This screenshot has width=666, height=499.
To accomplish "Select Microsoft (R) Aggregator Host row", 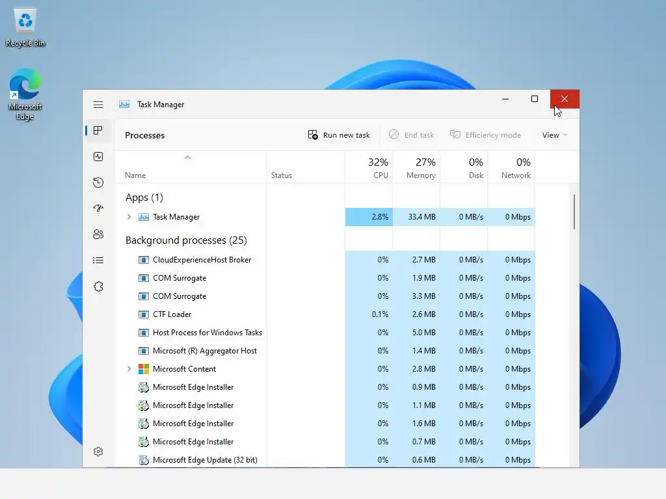I will click(x=325, y=351).
